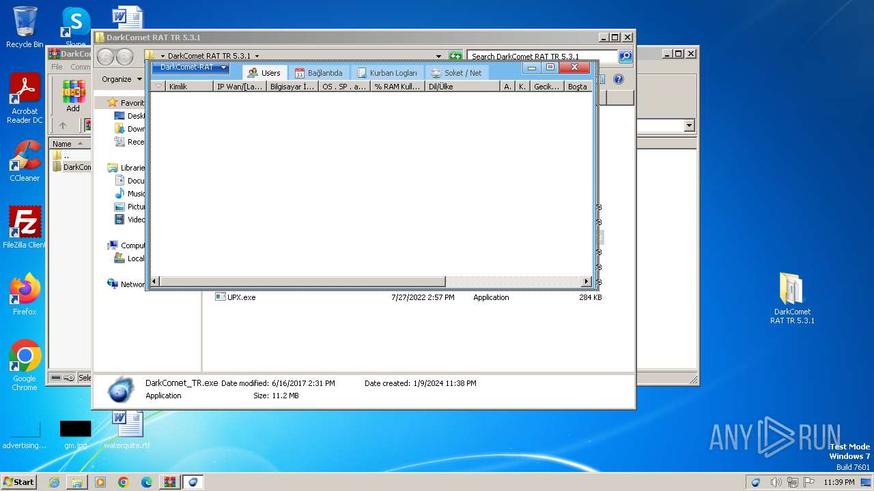Image resolution: width=874 pixels, height=491 pixels.
Task: Launch Chrome from the taskbar
Action: 124,482
